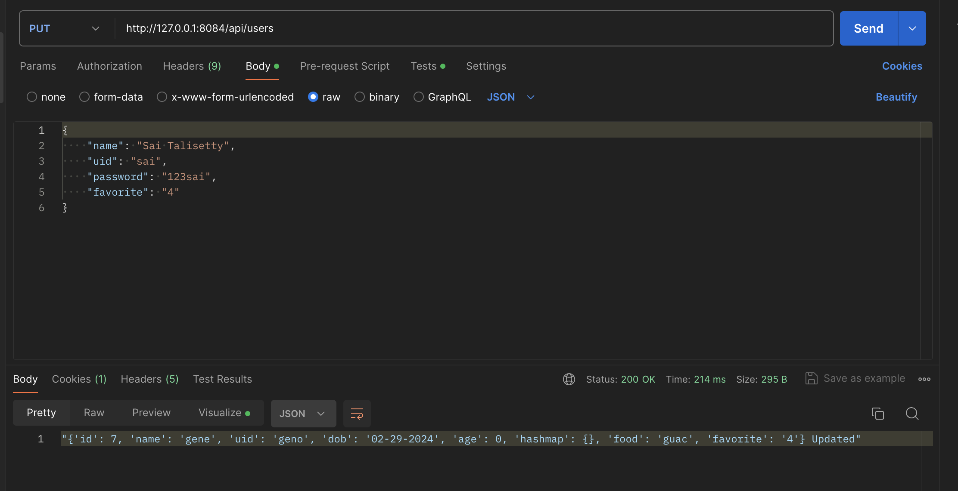Open the Send options dropdown arrow
958x491 pixels.
coord(912,28)
